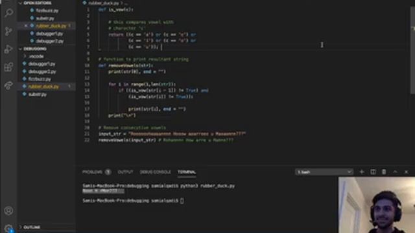The width and height of the screenshot is (415, 233).
Task: Open rubber_duck.py in DEBUGGING folder
Action: coord(43,86)
